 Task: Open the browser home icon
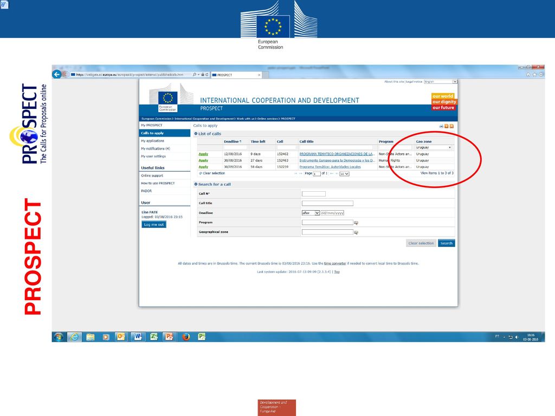tap(528, 75)
